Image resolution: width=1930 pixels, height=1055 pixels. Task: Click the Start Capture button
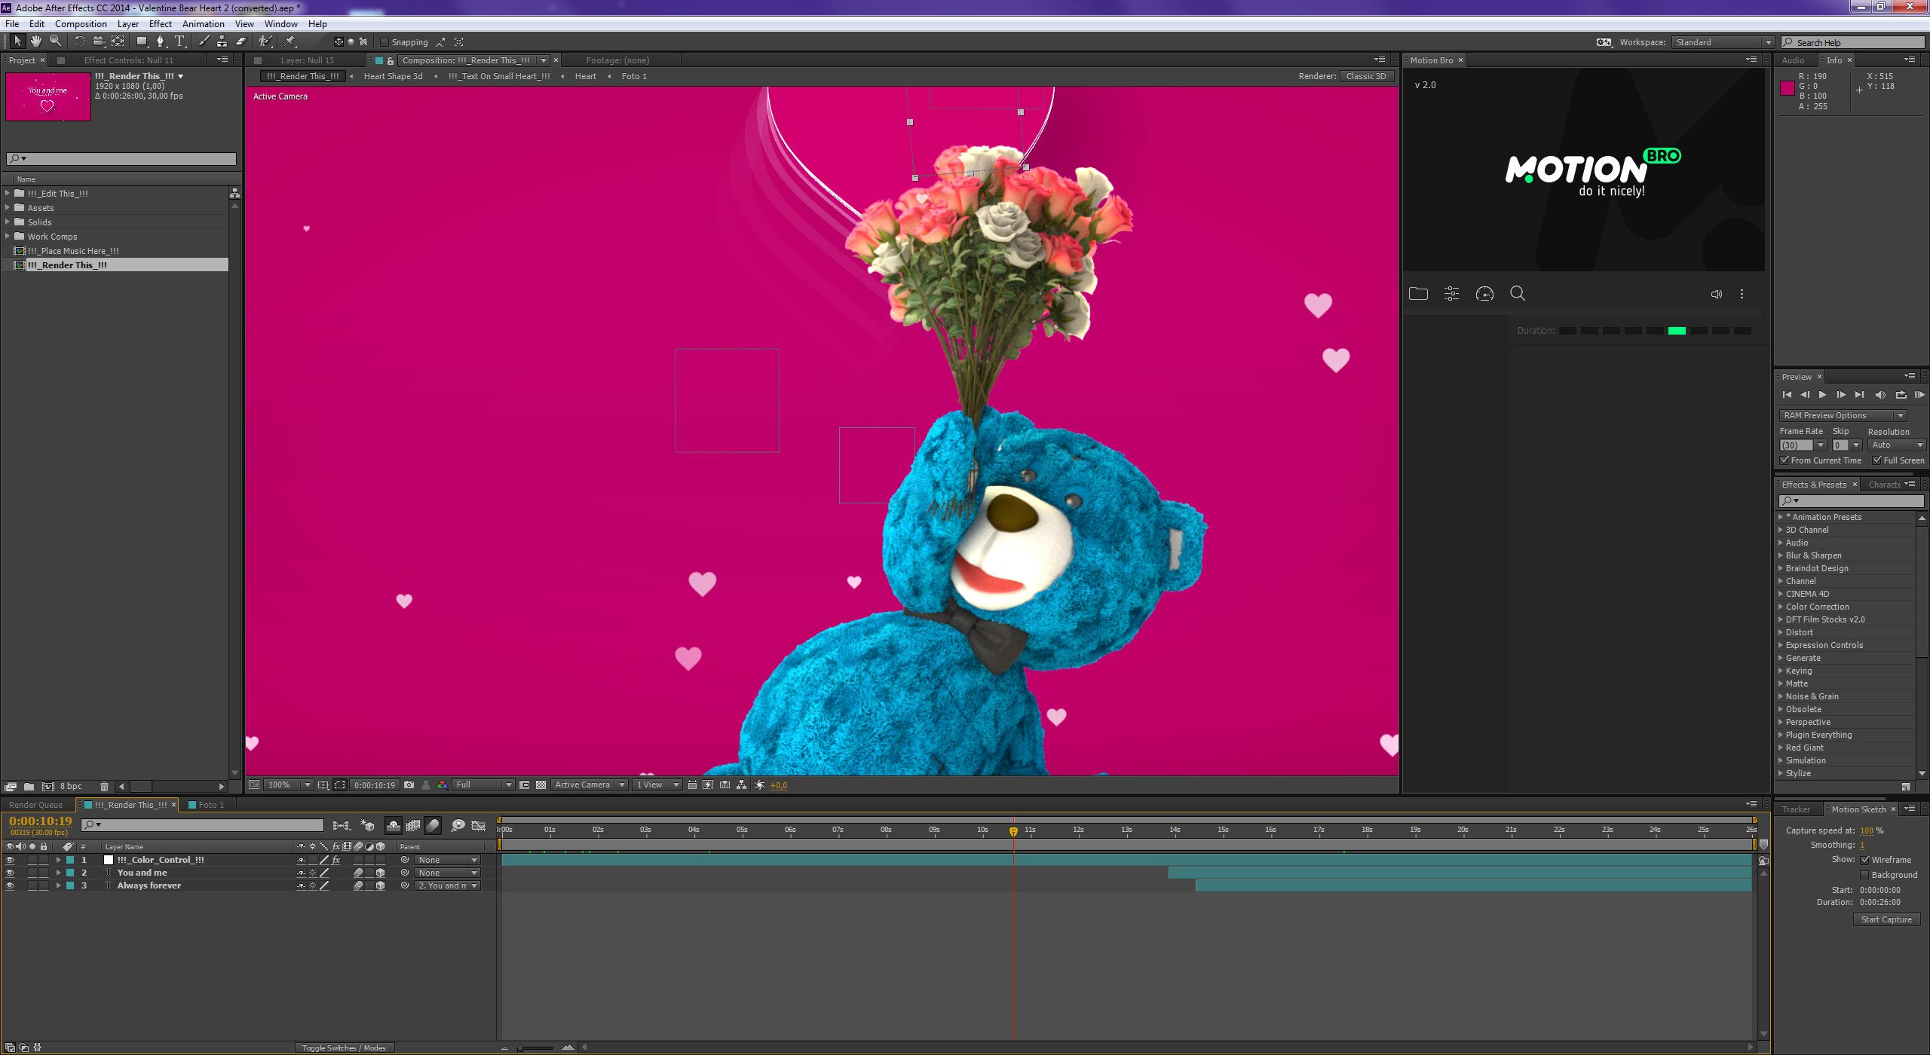pos(1886,919)
